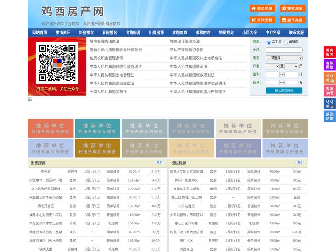Open 楼市资讯 navigation item
This screenshot has height=252, width=336.
pos(63,32)
